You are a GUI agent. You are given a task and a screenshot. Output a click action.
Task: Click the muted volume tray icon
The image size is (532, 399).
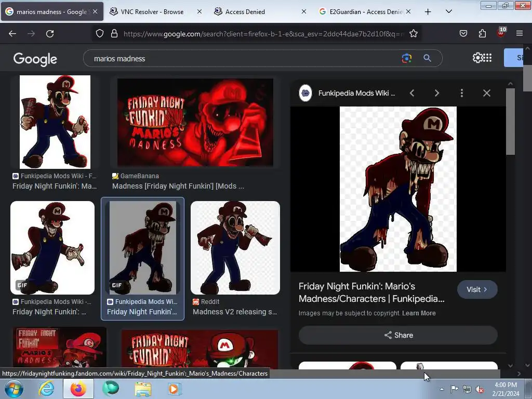480,390
